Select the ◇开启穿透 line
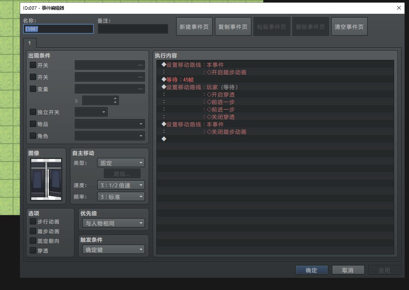Image resolution: width=409 pixels, height=290 pixels. (x=275, y=95)
